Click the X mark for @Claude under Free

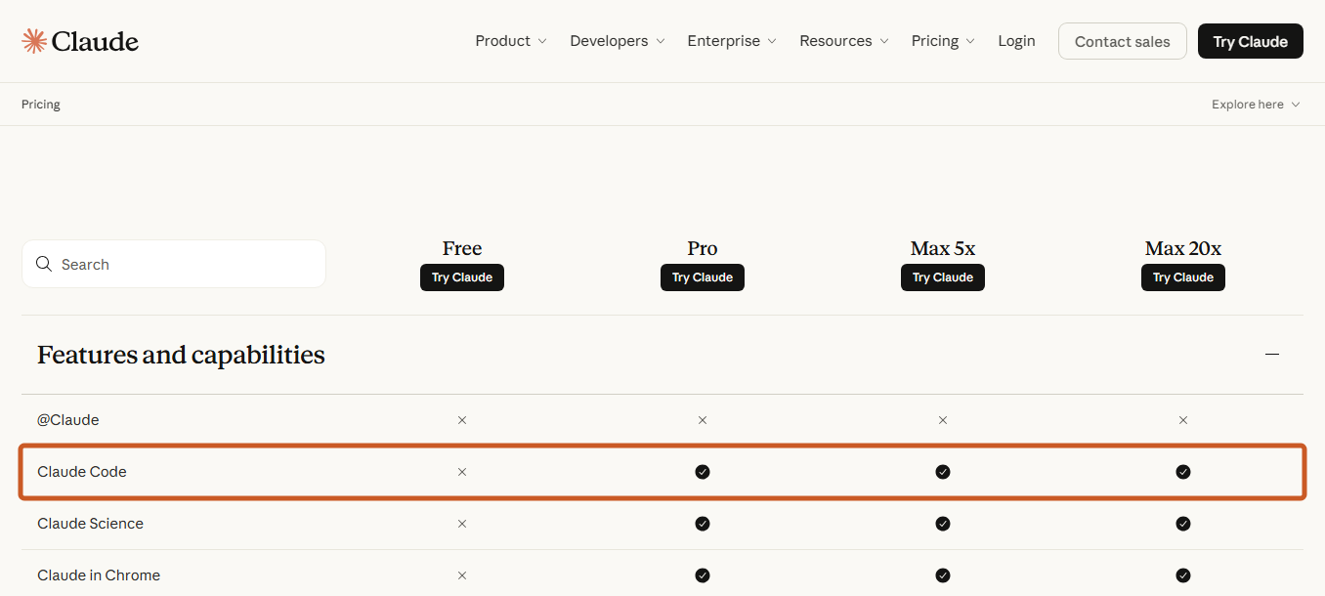(x=462, y=420)
